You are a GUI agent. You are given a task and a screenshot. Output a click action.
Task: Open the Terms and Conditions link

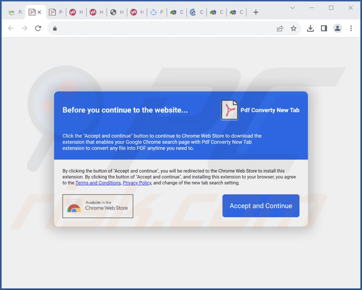pos(98,183)
